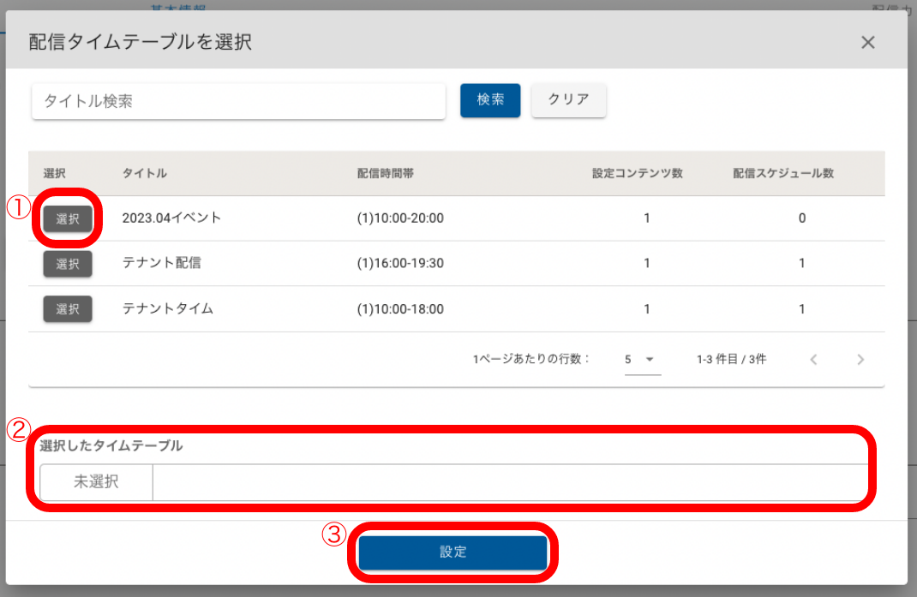The width and height of the screenshot is (917, 597).
Task: Click the 2023.04イベント title text
Action: [x=171, y=218]
